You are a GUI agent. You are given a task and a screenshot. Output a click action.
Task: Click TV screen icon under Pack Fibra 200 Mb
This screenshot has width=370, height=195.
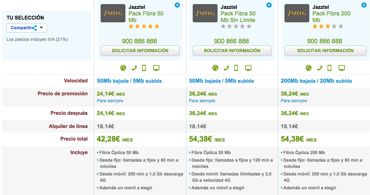(342, 68)
